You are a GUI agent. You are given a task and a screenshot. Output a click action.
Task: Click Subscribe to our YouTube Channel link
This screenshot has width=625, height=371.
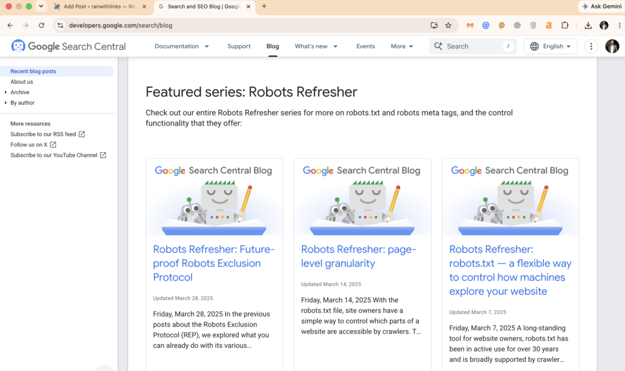[x=54, y=155]
